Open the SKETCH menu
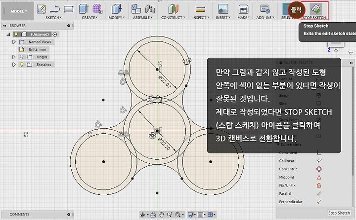 point(53,17)
